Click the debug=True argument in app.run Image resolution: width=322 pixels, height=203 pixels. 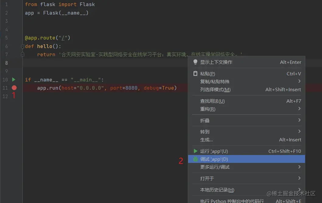click(x=159, y=88)
